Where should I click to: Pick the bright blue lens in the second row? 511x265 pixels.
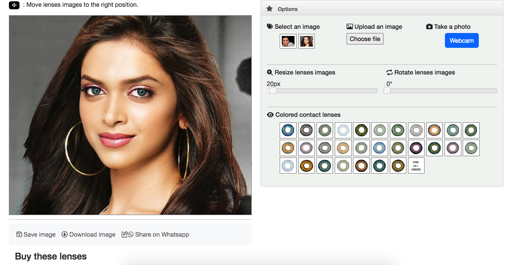tap(380, 148)
